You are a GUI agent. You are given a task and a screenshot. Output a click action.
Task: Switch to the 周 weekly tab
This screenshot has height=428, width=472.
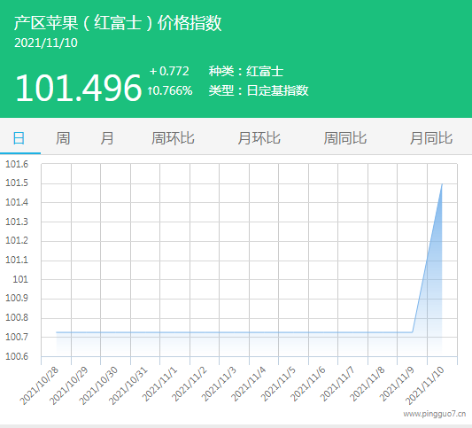(x=63, y=138)
